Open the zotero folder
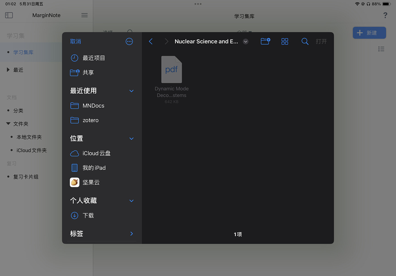 coord(91,120)
